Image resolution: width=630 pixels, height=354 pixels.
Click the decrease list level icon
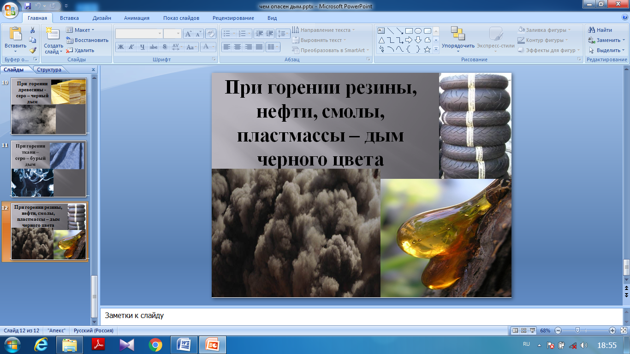(x=259, y=34)
